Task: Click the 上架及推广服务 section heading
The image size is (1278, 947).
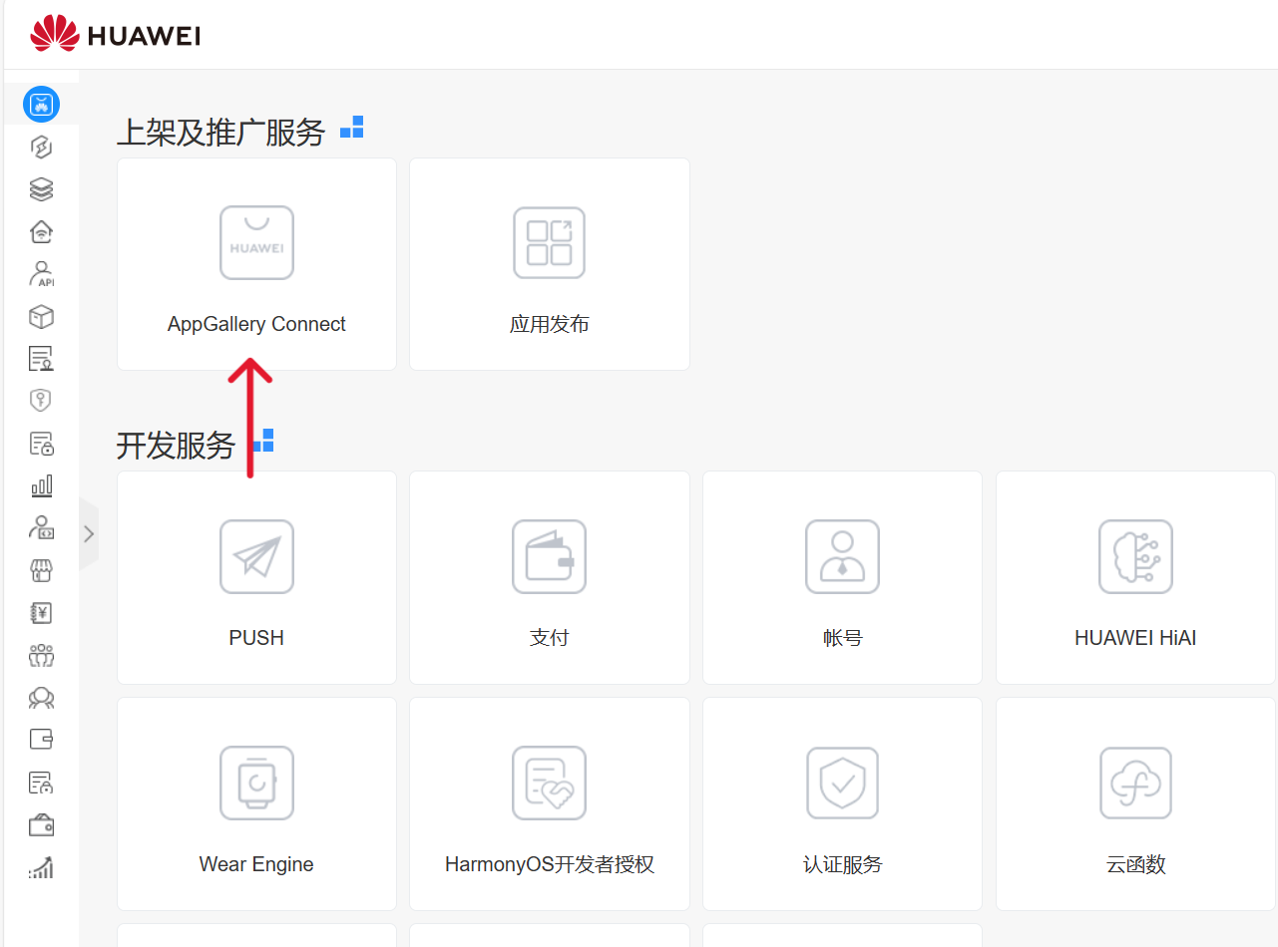Action: tap(220, 132)
